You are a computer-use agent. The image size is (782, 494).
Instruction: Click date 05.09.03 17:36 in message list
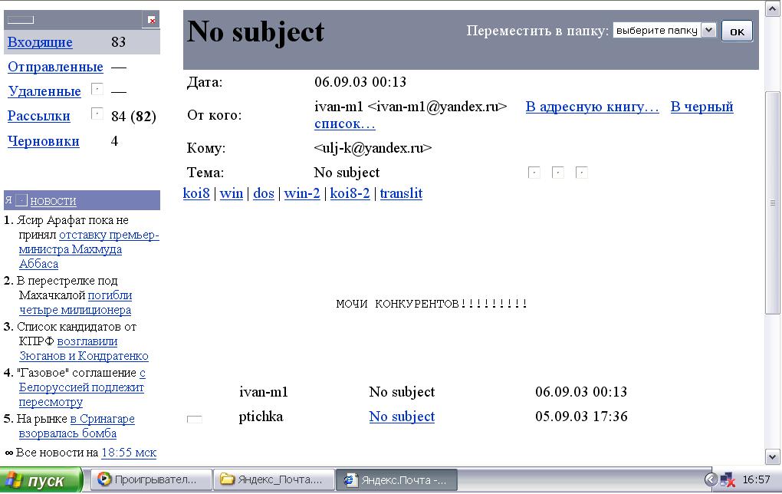point(581,417)
